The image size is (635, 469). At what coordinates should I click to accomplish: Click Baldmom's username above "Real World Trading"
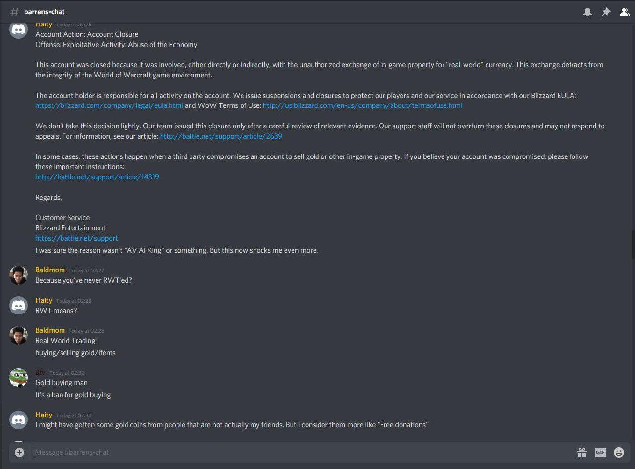50,330
